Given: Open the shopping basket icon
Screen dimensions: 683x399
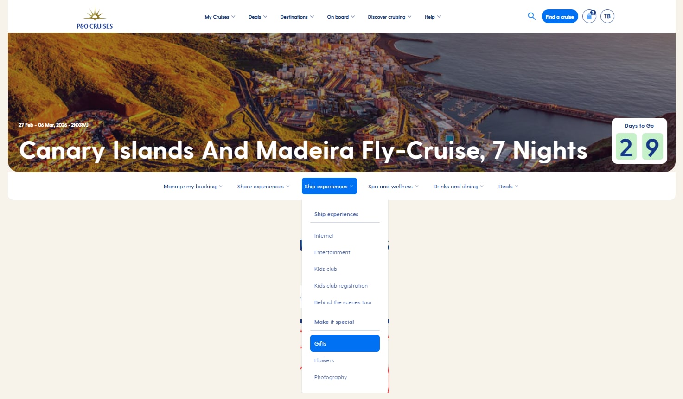Looking at the screenshot, I should click(x=589, y=16).
